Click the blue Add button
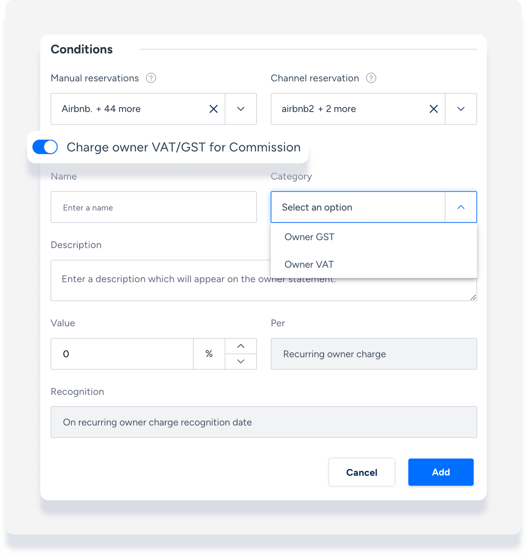 (441, 472)
